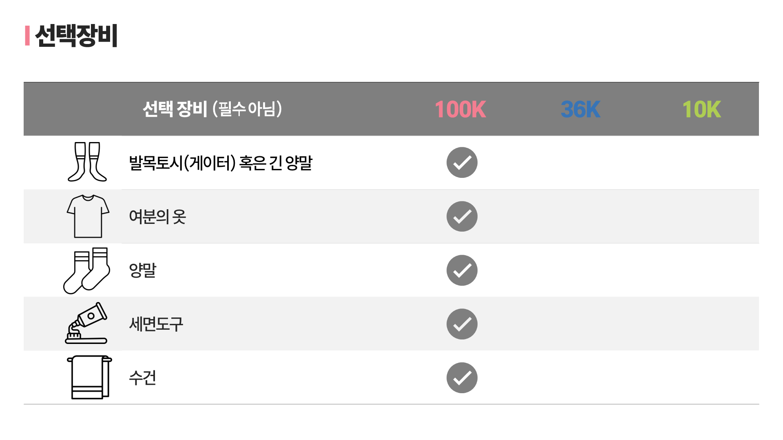The height and width of the screenshot is (440, 783).
Task: Select the pink 100K column header
Action: click(x=460, y=109)
